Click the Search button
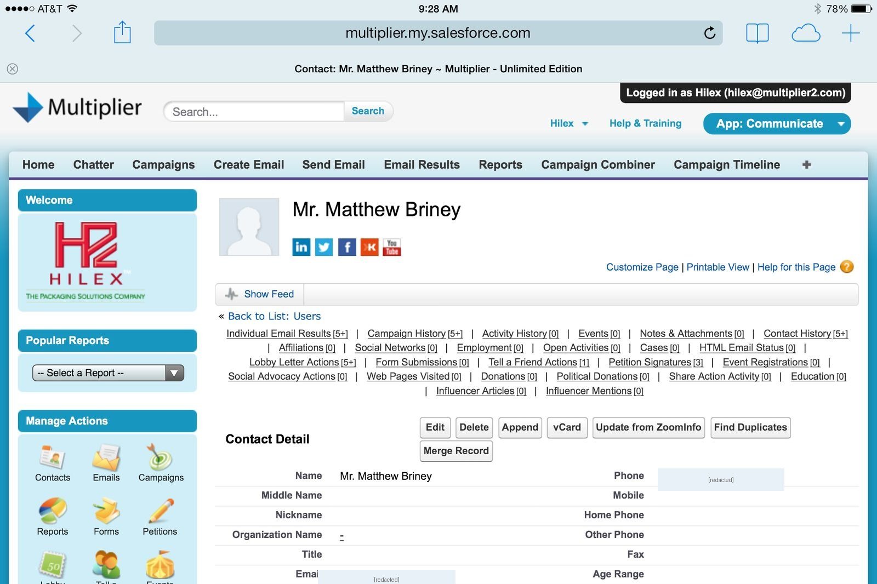Screen dimensions: 877x584 point(368,111)
